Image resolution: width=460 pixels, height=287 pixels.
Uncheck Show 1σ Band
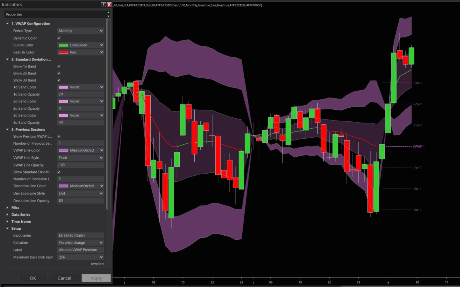click(x=59, y=66)
